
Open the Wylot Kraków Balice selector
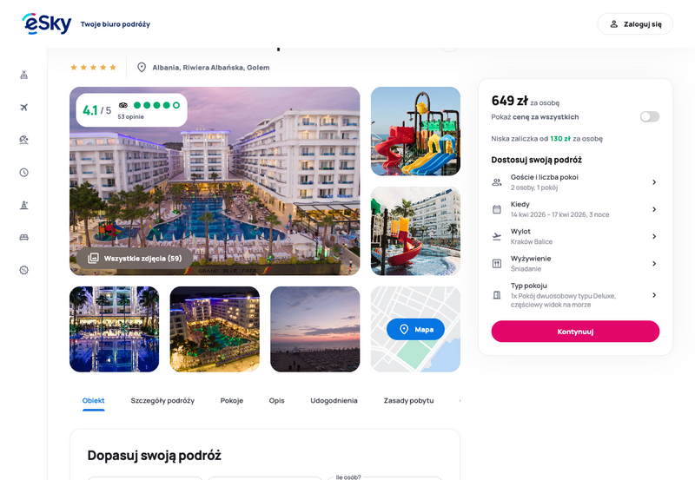(x=575, y=236)
